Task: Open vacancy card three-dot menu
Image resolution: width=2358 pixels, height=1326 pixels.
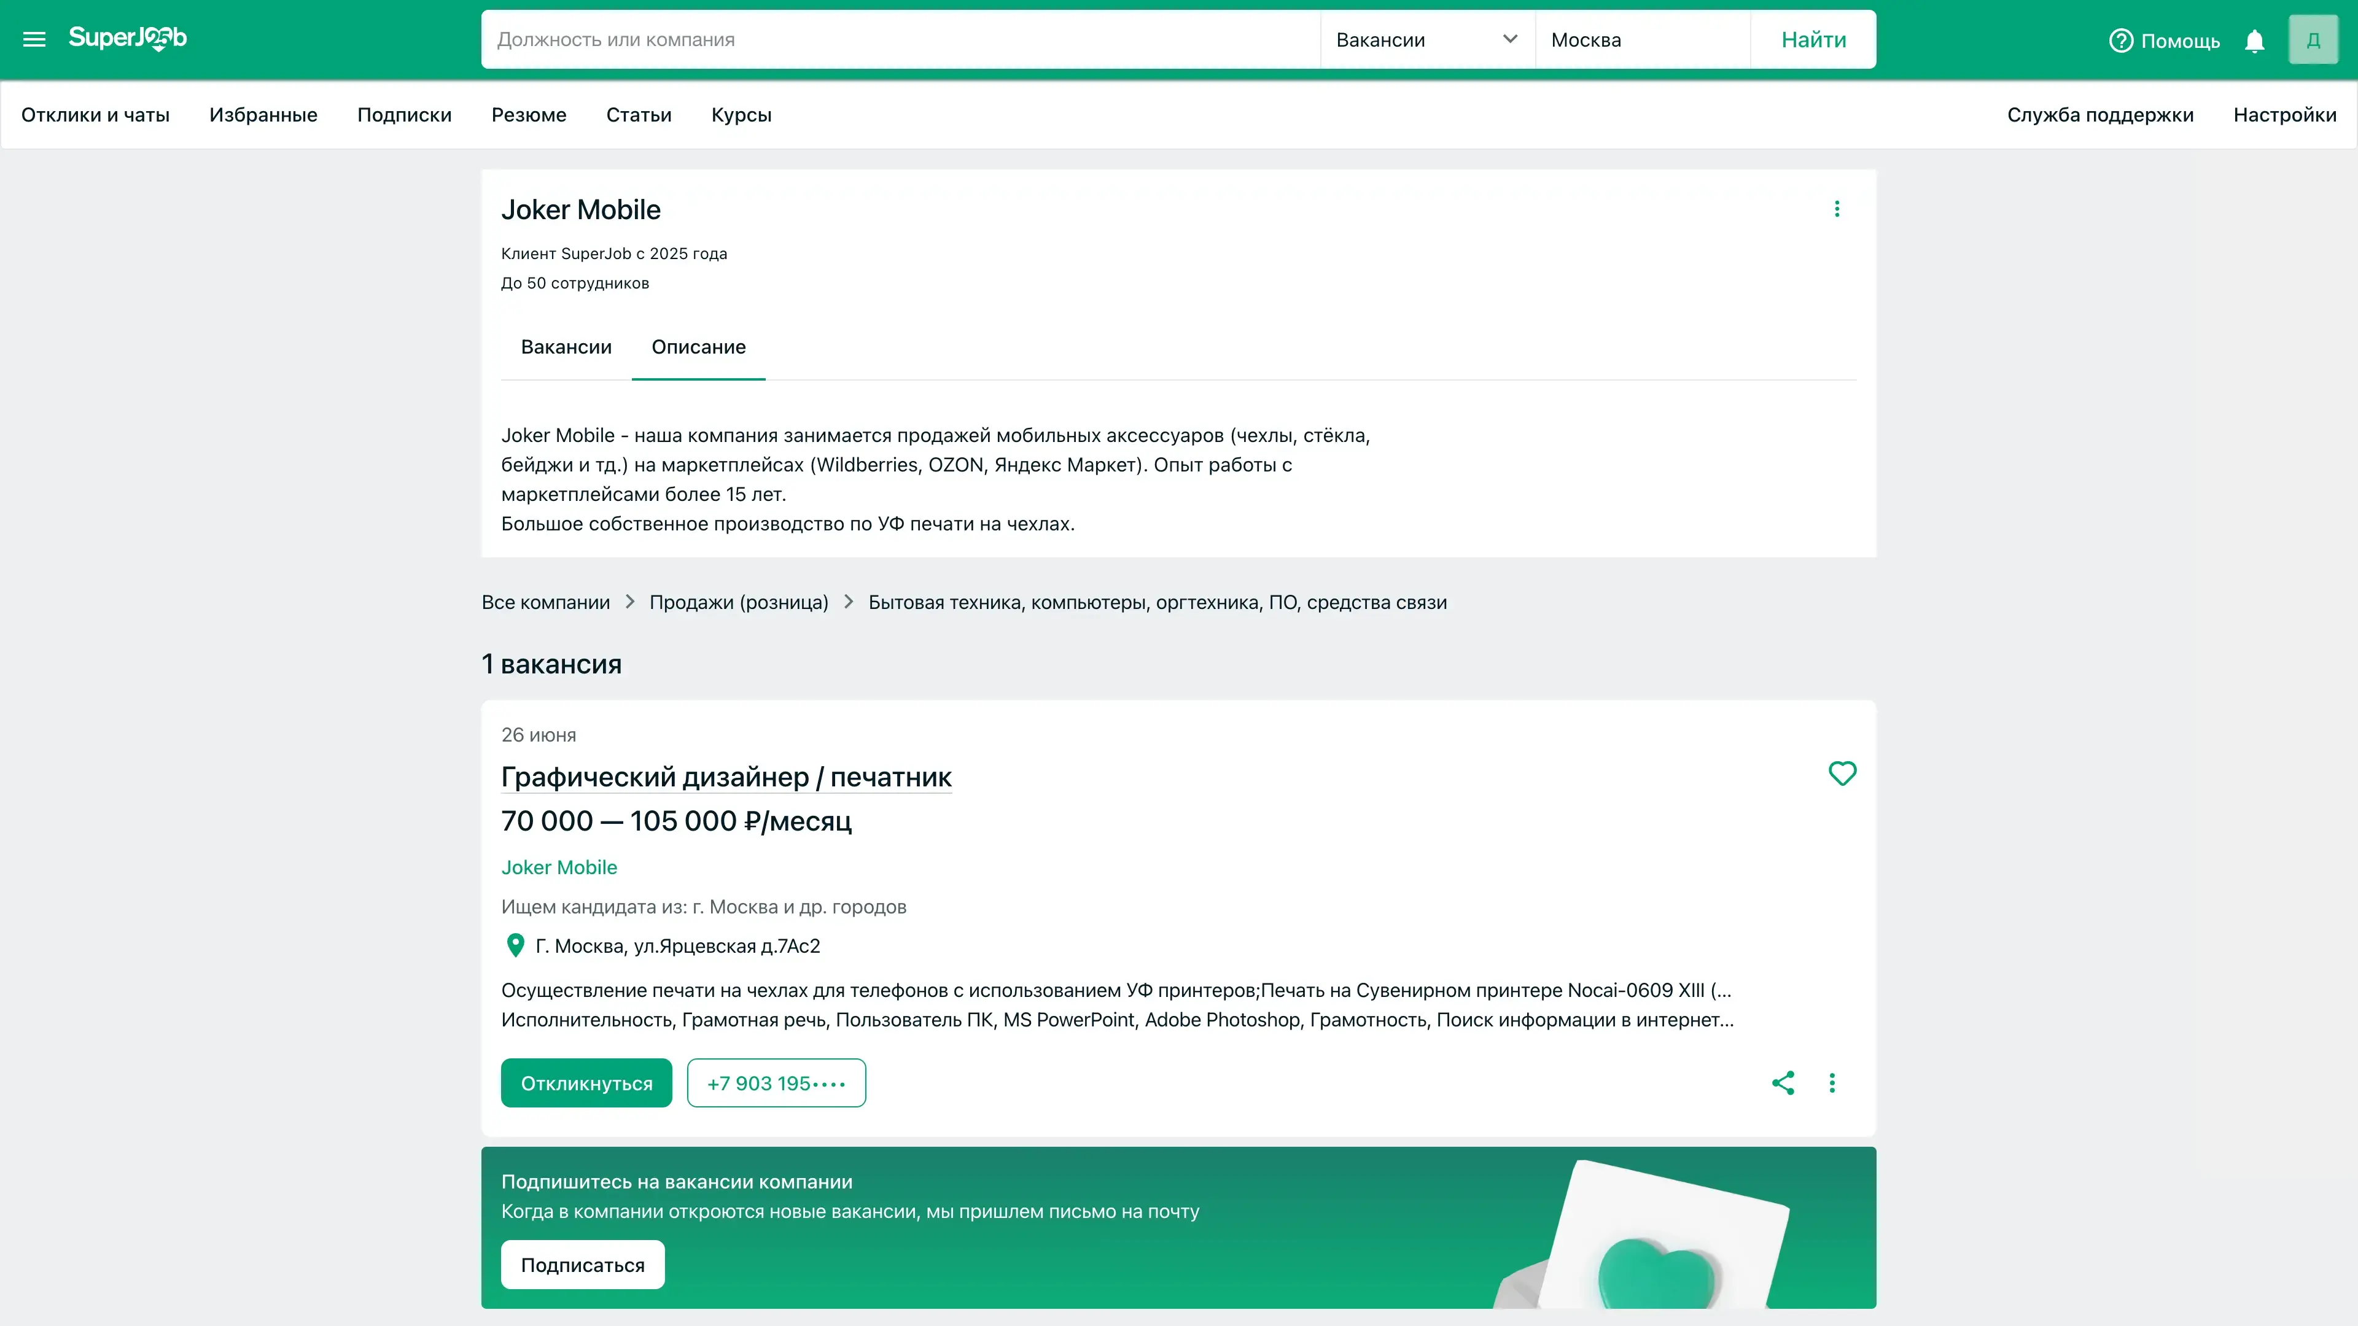Action: click(1832, 1084)
